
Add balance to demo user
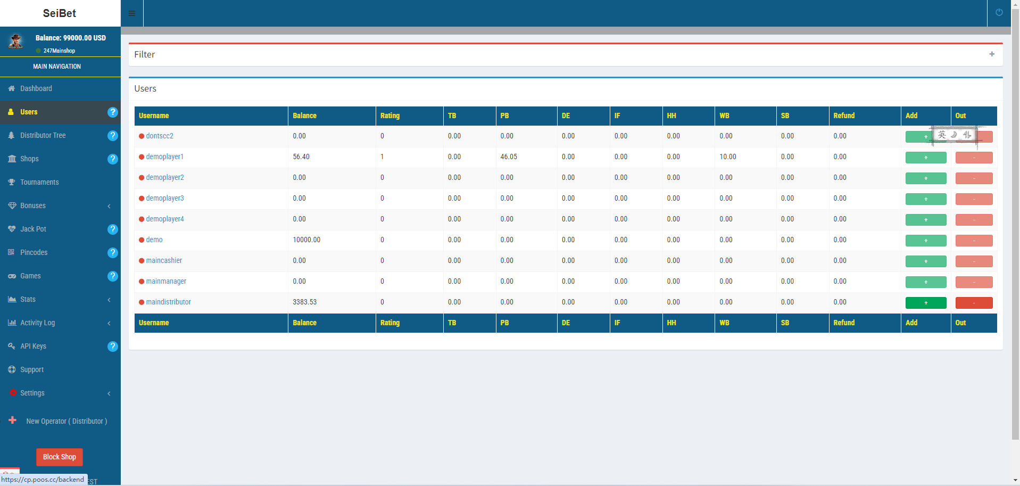click(926, 241)
